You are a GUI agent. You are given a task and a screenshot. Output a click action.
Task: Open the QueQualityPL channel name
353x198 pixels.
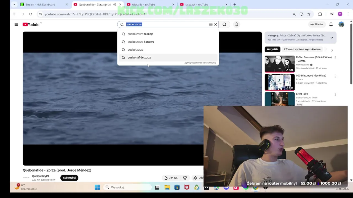[41, 176]
